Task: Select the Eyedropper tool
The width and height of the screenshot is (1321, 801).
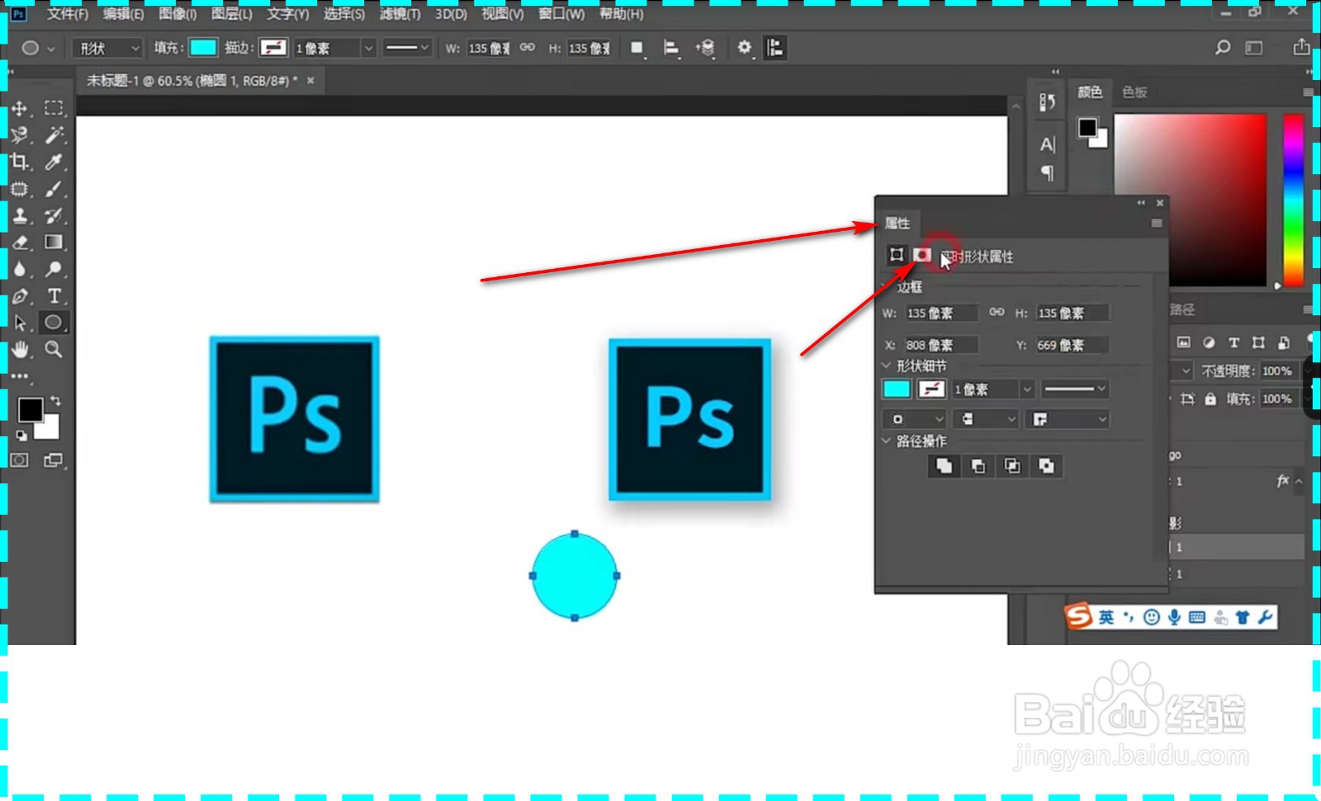Action: point(54,162)
